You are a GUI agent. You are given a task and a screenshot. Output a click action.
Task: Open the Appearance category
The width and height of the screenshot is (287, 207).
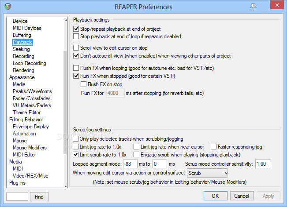tap(22, 77)
